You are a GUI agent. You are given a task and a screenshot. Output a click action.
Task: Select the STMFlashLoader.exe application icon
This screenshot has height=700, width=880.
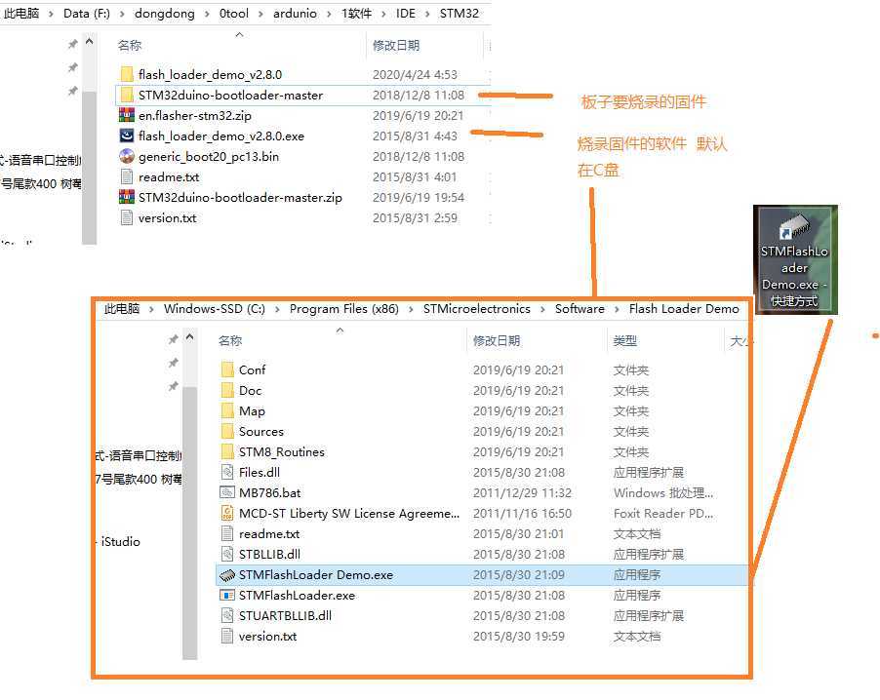coord(227,595)
